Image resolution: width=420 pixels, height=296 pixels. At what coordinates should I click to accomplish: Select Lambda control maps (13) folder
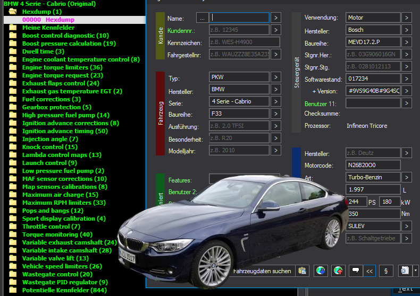(62, 155)
